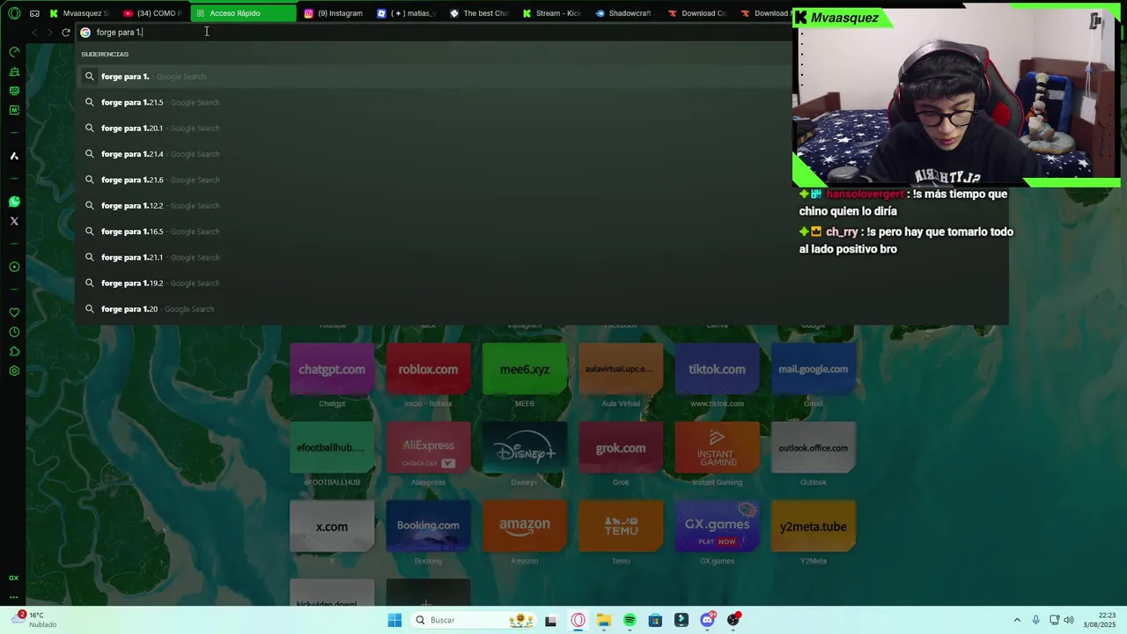Open the amazon speed dial tile
This screenshot has width=1127, height=634.
point(525,527)
